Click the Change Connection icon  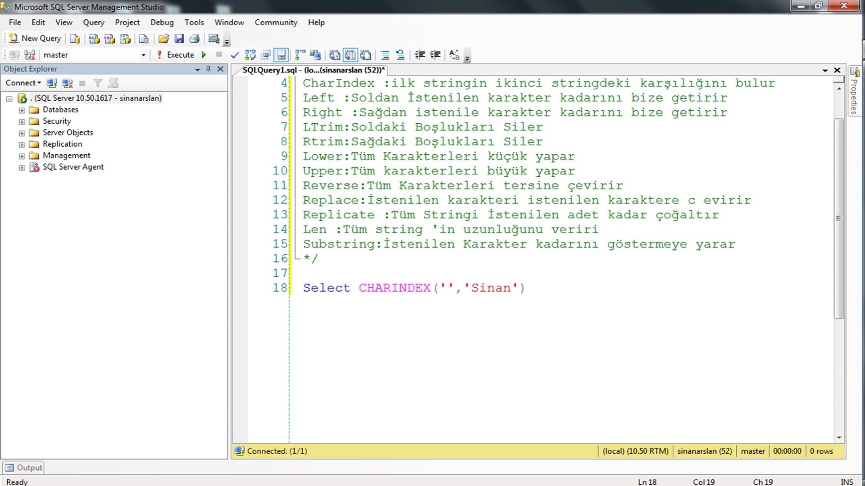pyautogui.click(x=30, y=55)
